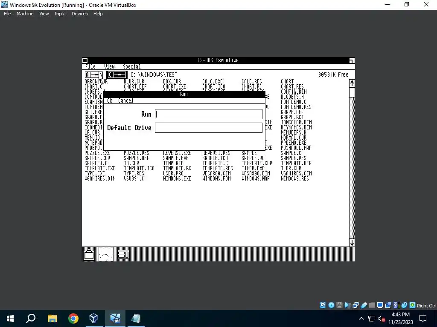
Task: Restore the minimized Control Panel icon
Action: (123, 254)
